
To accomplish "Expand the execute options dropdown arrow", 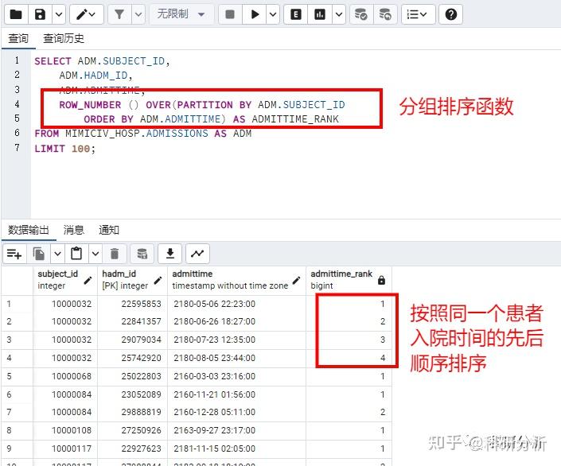I will (273, 14).
